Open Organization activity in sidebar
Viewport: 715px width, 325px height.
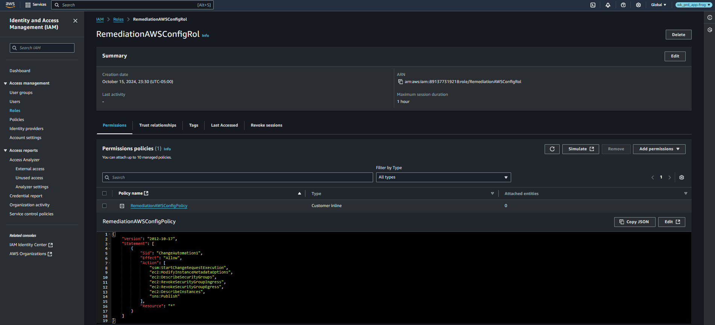(30, 205)
